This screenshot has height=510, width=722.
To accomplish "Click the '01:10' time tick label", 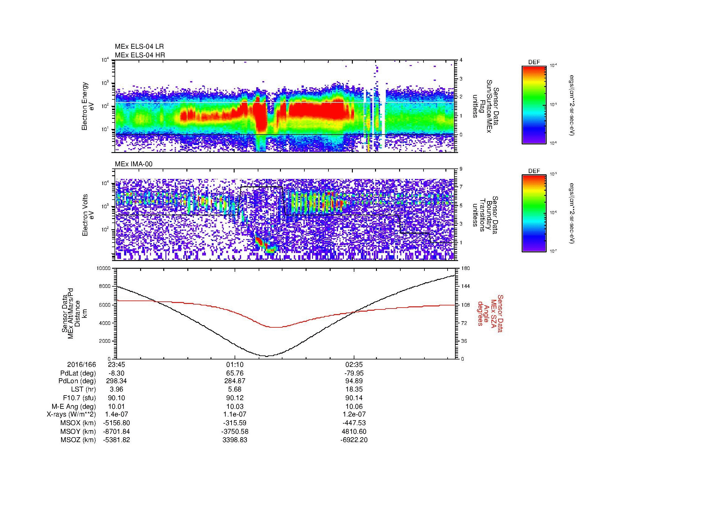I will pos(235,365).
